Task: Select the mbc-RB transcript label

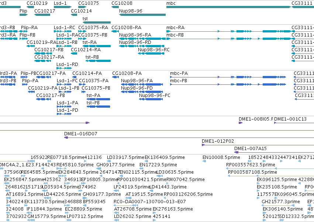Action: pos(175,35)
